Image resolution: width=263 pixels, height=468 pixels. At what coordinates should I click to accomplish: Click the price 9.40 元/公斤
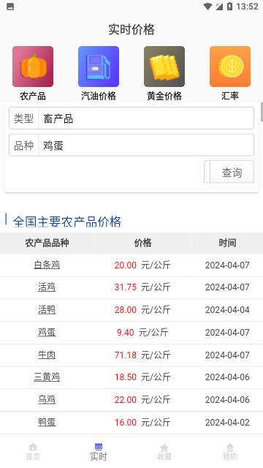pyautogui.click(x=142, y=332)
